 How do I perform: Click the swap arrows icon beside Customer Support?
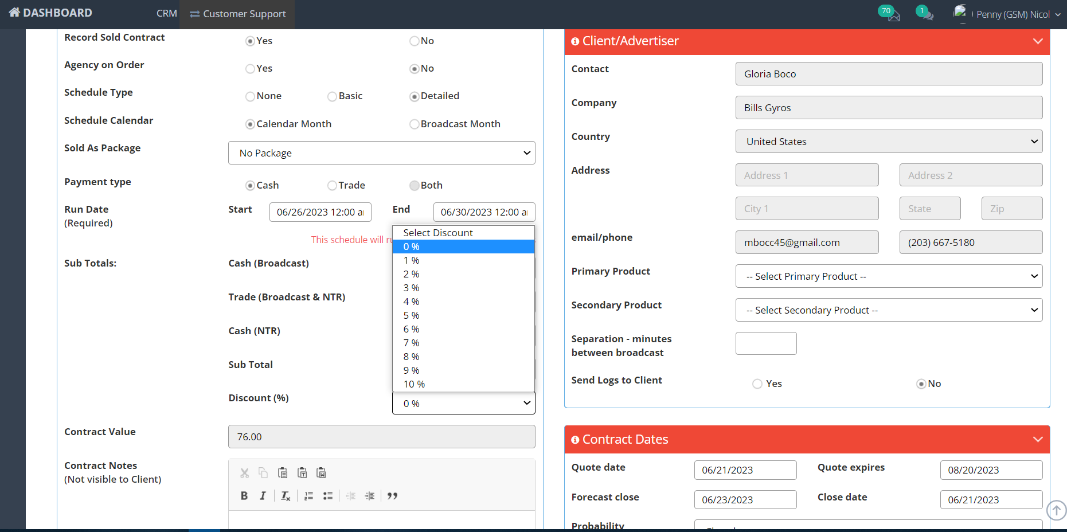[x=195, y=14]
